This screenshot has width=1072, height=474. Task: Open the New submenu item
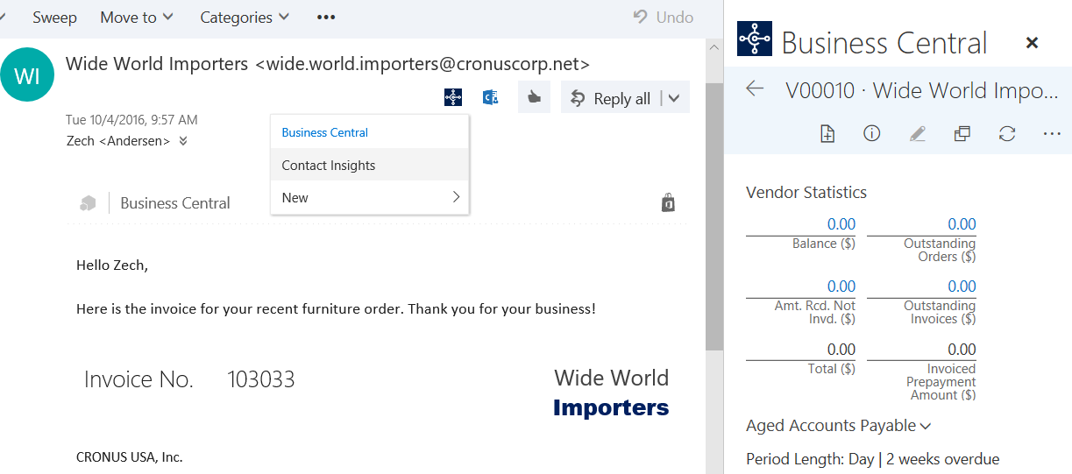(369, 198)
